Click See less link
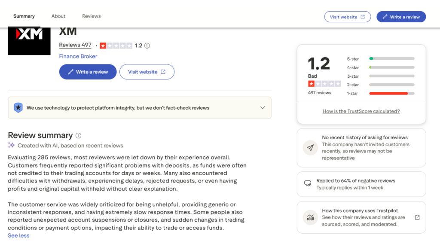 (18, 235)
